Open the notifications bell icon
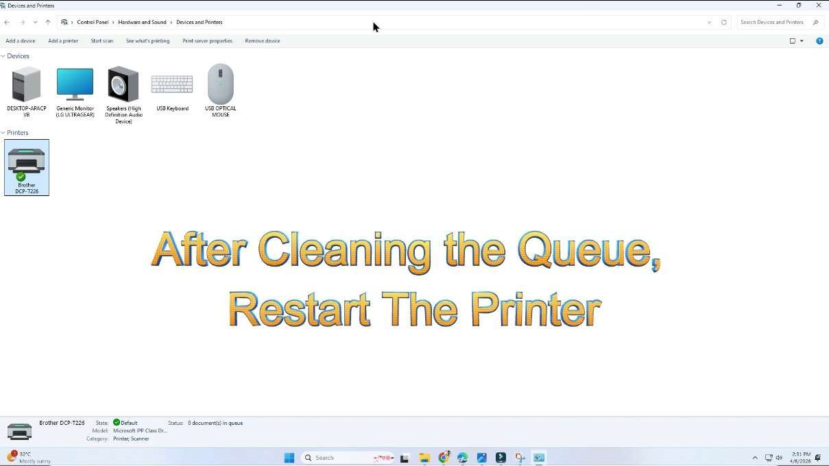The height and width of the screenshot is (466, 829). coord(818,458)
